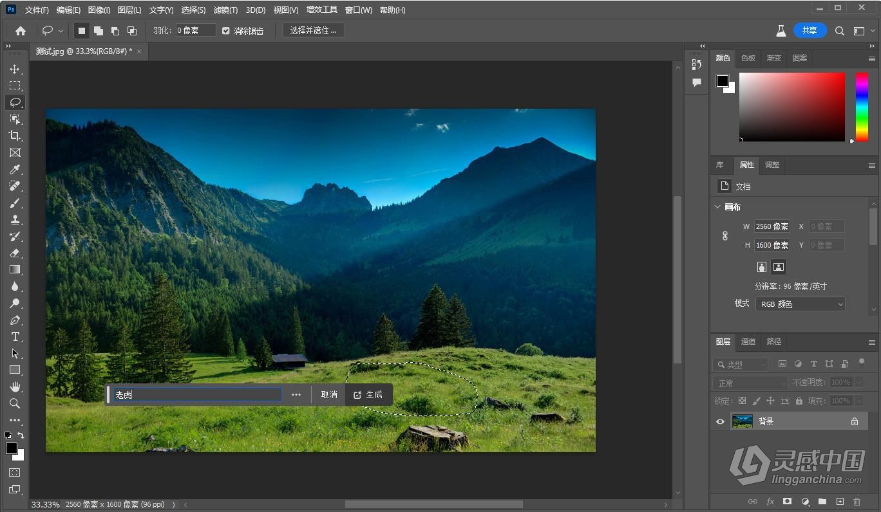Image resolution: width=881 pixels, height=512 pixels.
Task: Select the Spot Healing Brush tool
Action: pos(15,186)
